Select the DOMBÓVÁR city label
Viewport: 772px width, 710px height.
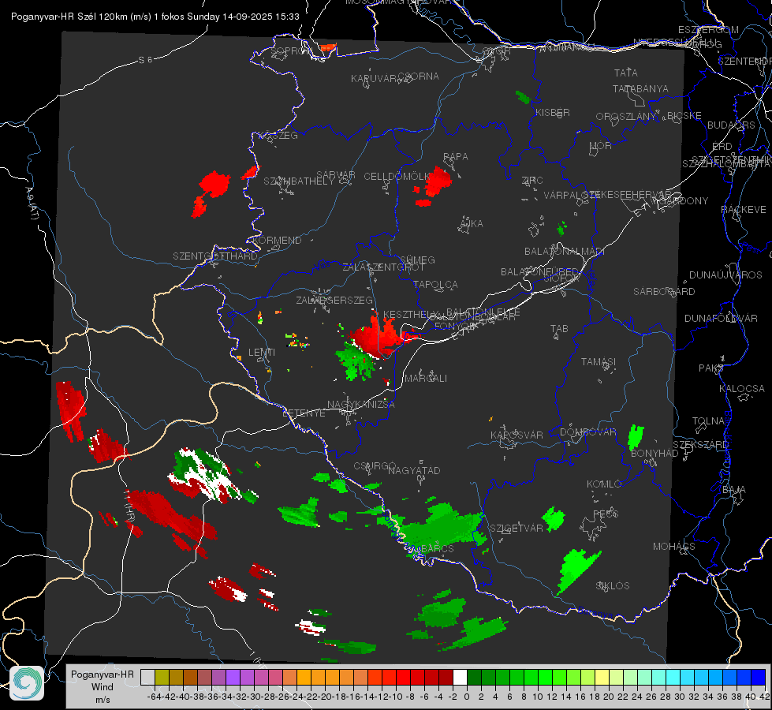click(x=587, y=432)
